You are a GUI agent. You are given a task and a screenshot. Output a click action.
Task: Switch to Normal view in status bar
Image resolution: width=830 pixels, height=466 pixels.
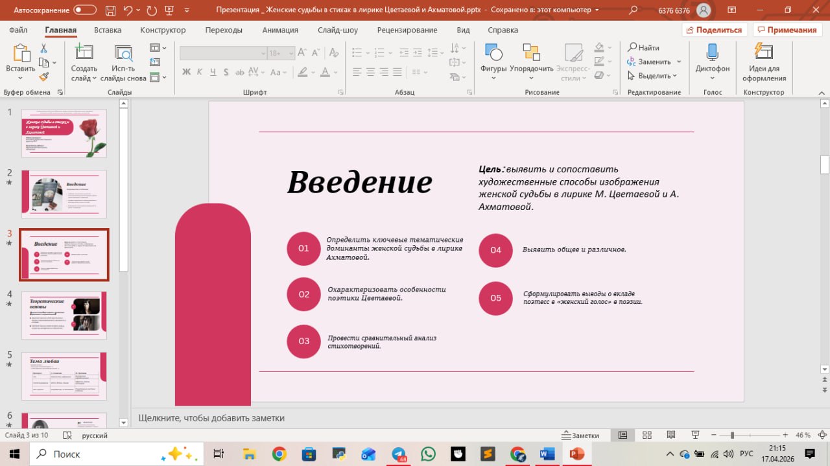(x=622, y=435)
